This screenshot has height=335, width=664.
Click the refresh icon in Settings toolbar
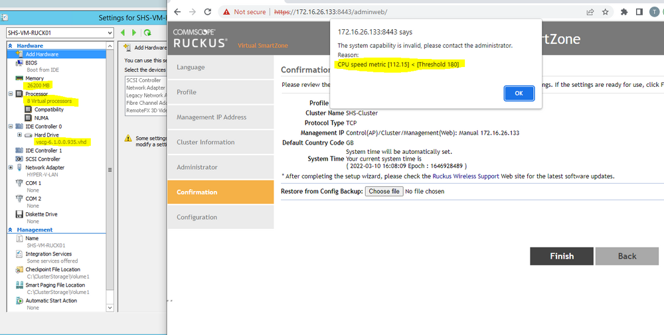pyautogui.click(x=147, y=33)
